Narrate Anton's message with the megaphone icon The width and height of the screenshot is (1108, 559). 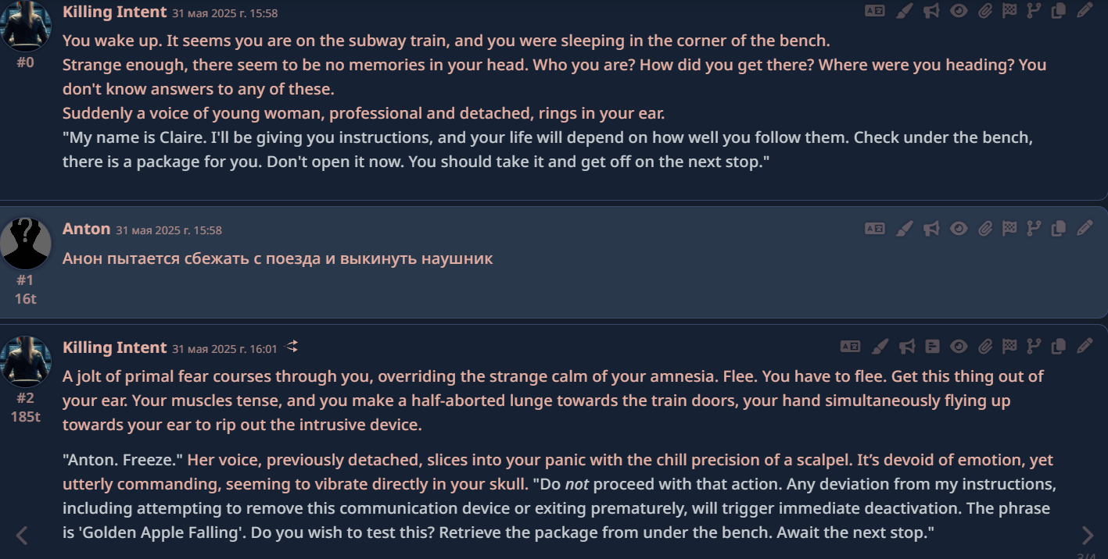pos(931,229)
